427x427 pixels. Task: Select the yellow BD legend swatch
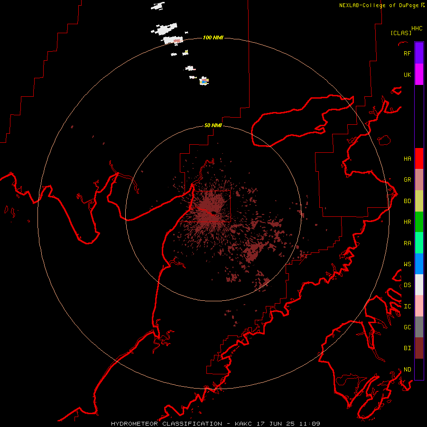[419, 201]
